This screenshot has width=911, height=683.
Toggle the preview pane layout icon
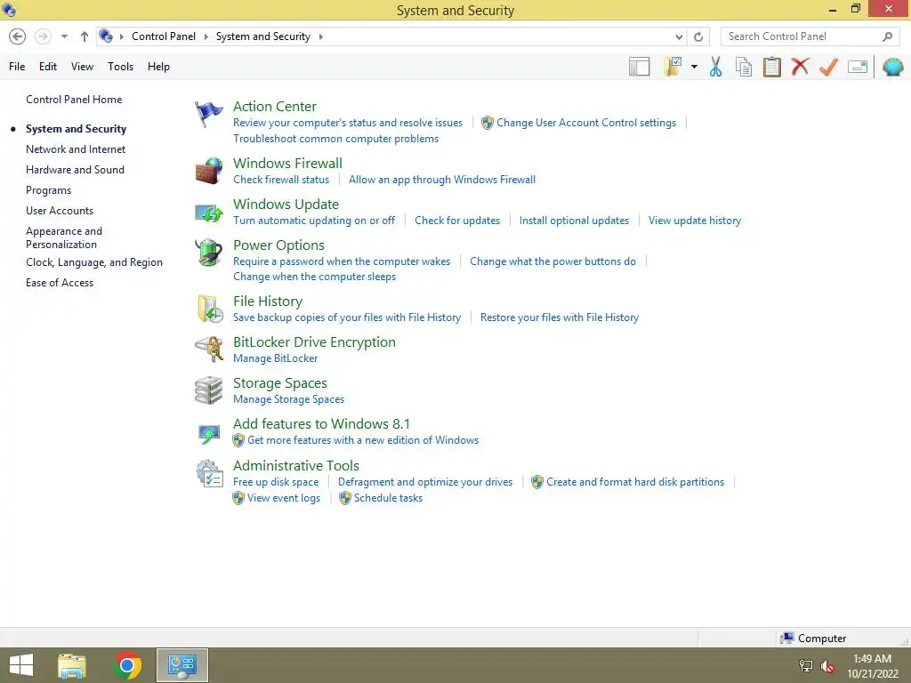pos(639,67)
